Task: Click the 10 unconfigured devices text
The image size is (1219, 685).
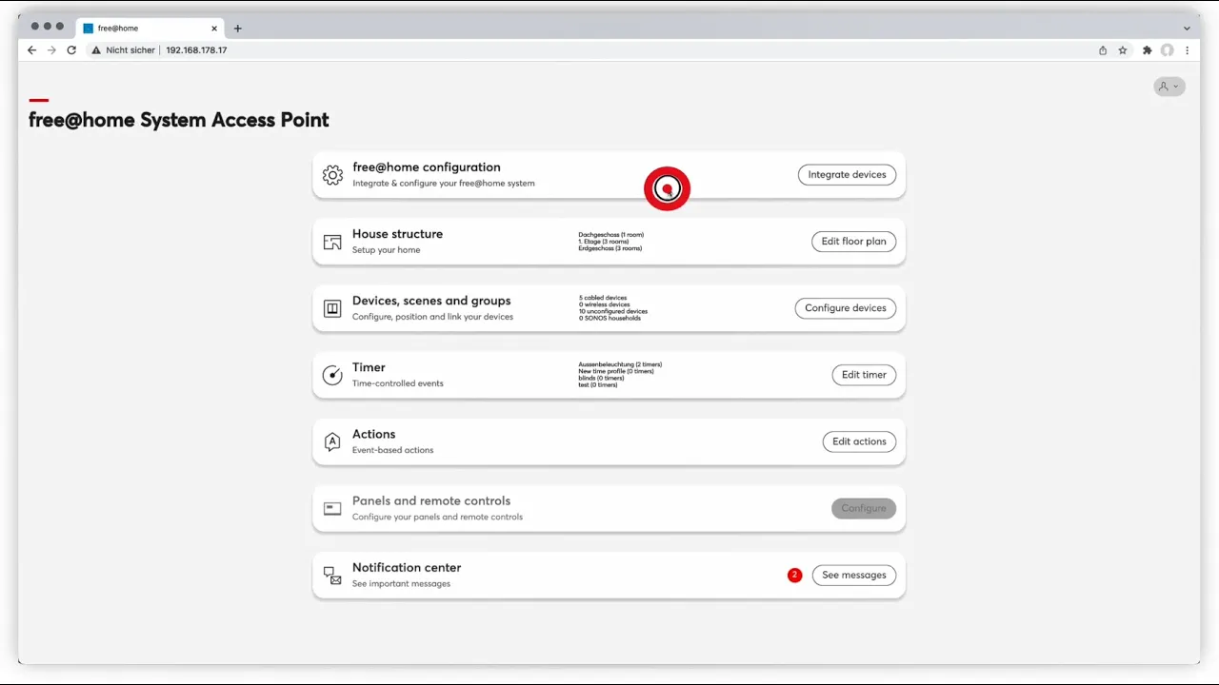Action: 613,311
